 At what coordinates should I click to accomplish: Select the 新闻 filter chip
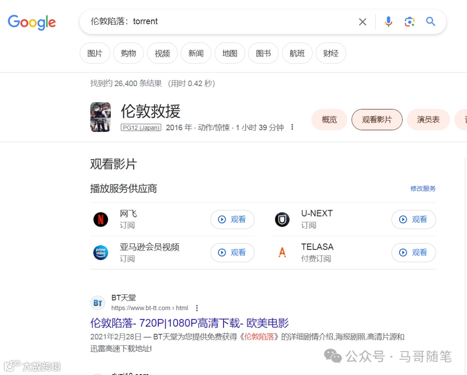pyautogui.click(x=196, y=53)
